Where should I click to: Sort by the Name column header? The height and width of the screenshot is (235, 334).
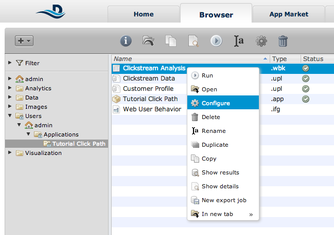tap(190, 59)
